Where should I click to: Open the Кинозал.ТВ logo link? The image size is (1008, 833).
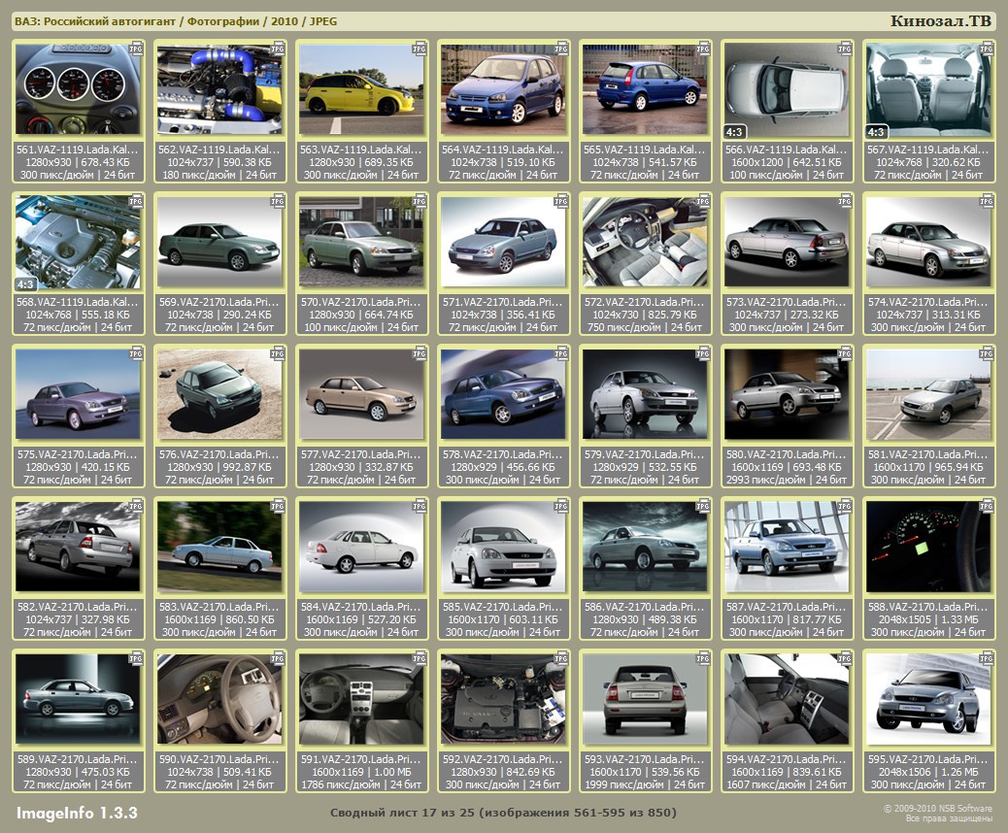click(x=940, y=20)
